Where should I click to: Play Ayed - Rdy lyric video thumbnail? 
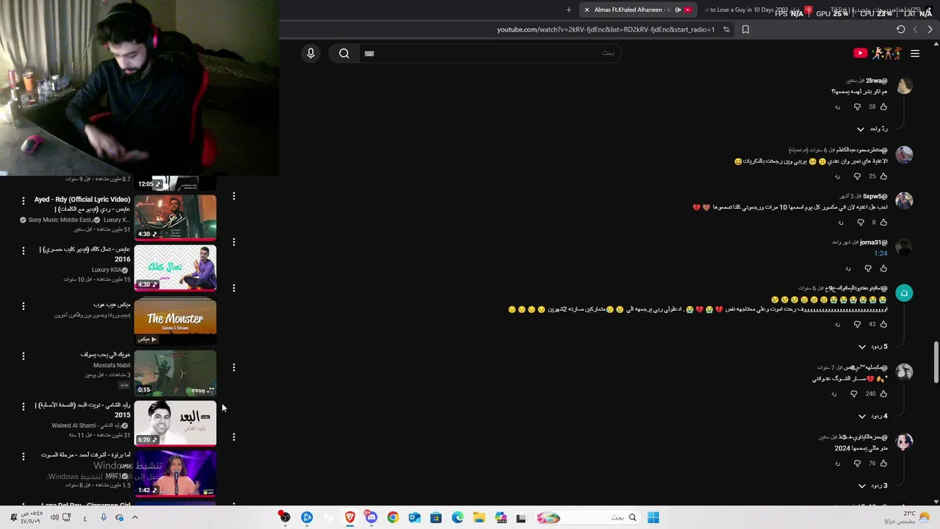point(175,217)
